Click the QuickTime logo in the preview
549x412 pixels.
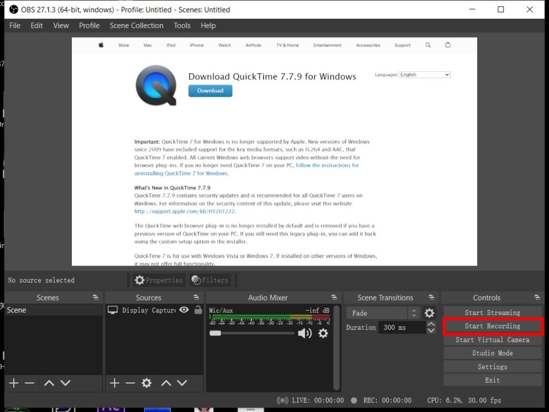coord(156,85)
